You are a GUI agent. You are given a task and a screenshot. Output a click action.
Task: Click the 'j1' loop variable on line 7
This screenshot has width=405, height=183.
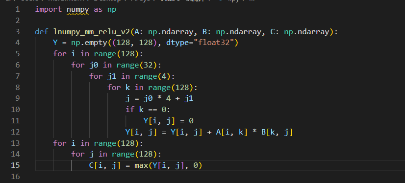tap(112, 76)
